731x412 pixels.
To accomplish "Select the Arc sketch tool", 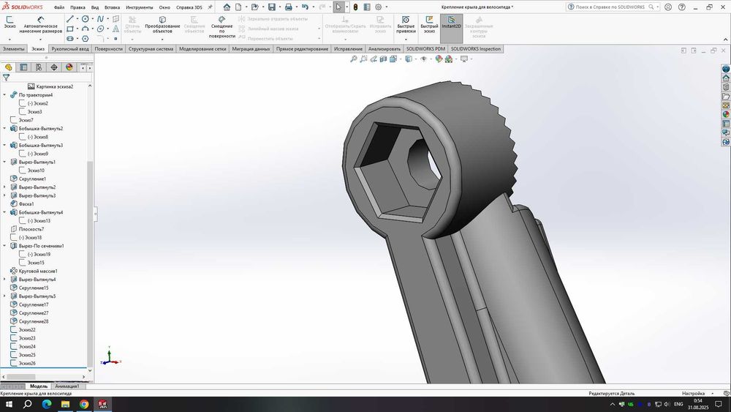I will [86, 29].
